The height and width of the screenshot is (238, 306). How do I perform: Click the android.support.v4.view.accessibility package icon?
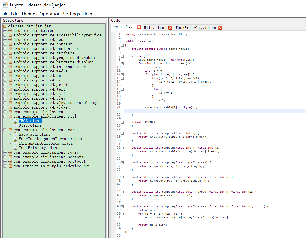pyautogui.click(x=10, y=103)
